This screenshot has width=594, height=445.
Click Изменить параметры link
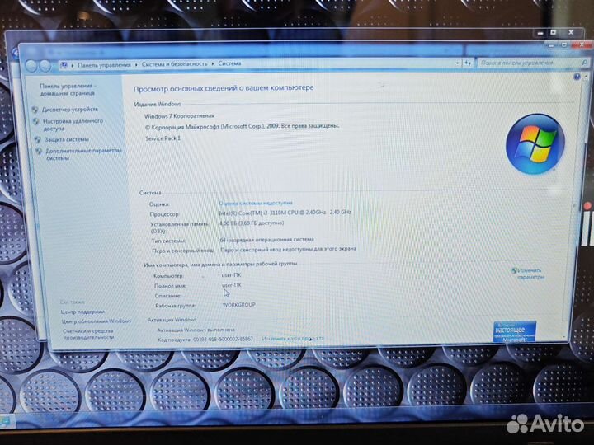pyautogui.click(x=530, y=274)
